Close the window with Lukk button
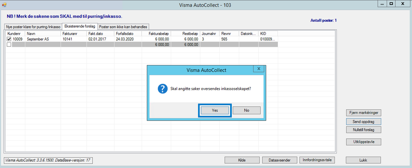The height and width of the screenshot is (168, 412). 363,160
